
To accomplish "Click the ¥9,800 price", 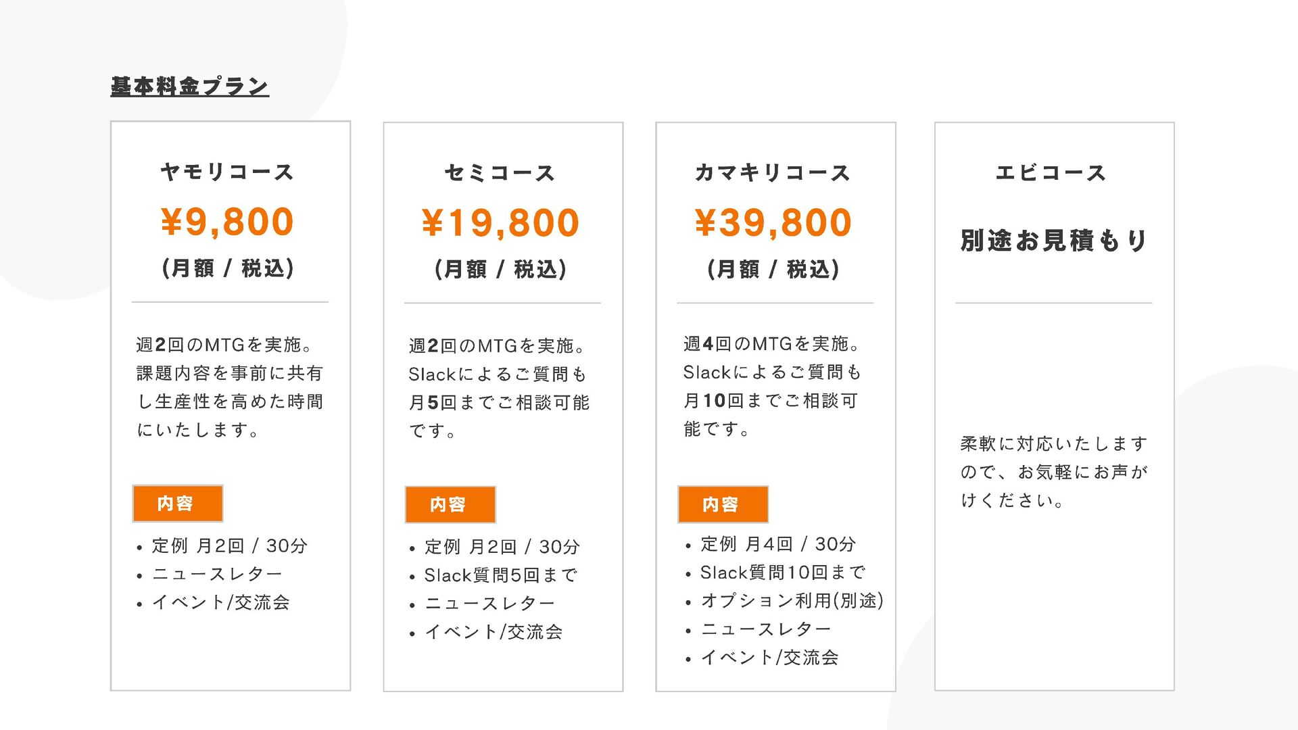I will pos(227,222).
